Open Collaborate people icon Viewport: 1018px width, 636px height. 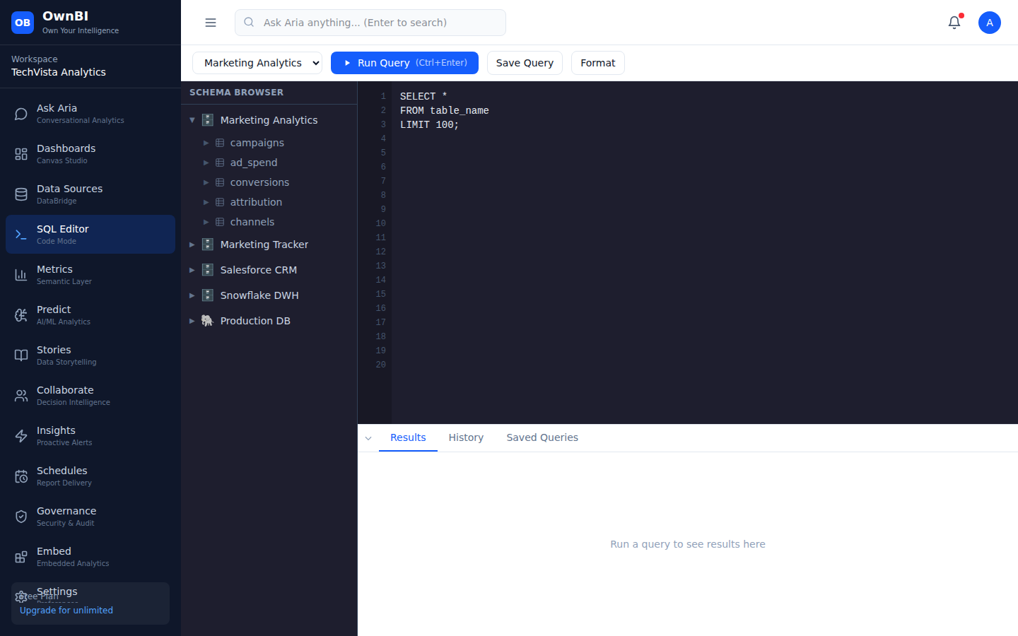(x=21, y=396)
